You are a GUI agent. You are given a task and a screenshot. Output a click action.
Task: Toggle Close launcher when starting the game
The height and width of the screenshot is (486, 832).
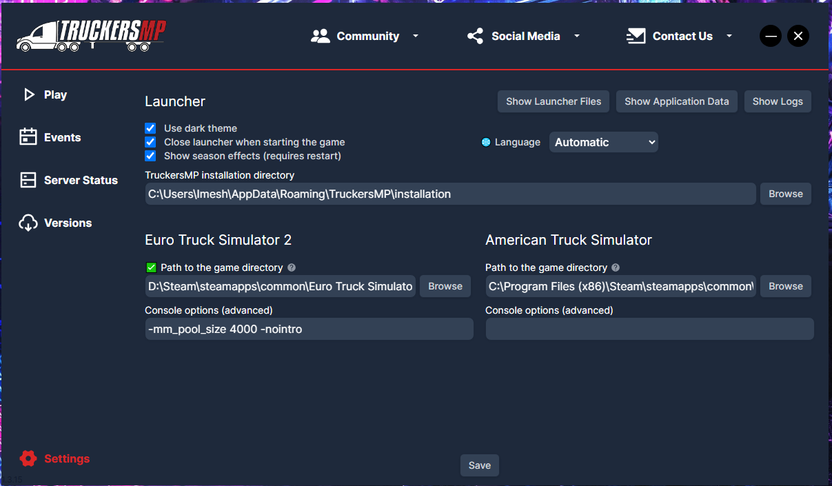(x=150, y=142)
